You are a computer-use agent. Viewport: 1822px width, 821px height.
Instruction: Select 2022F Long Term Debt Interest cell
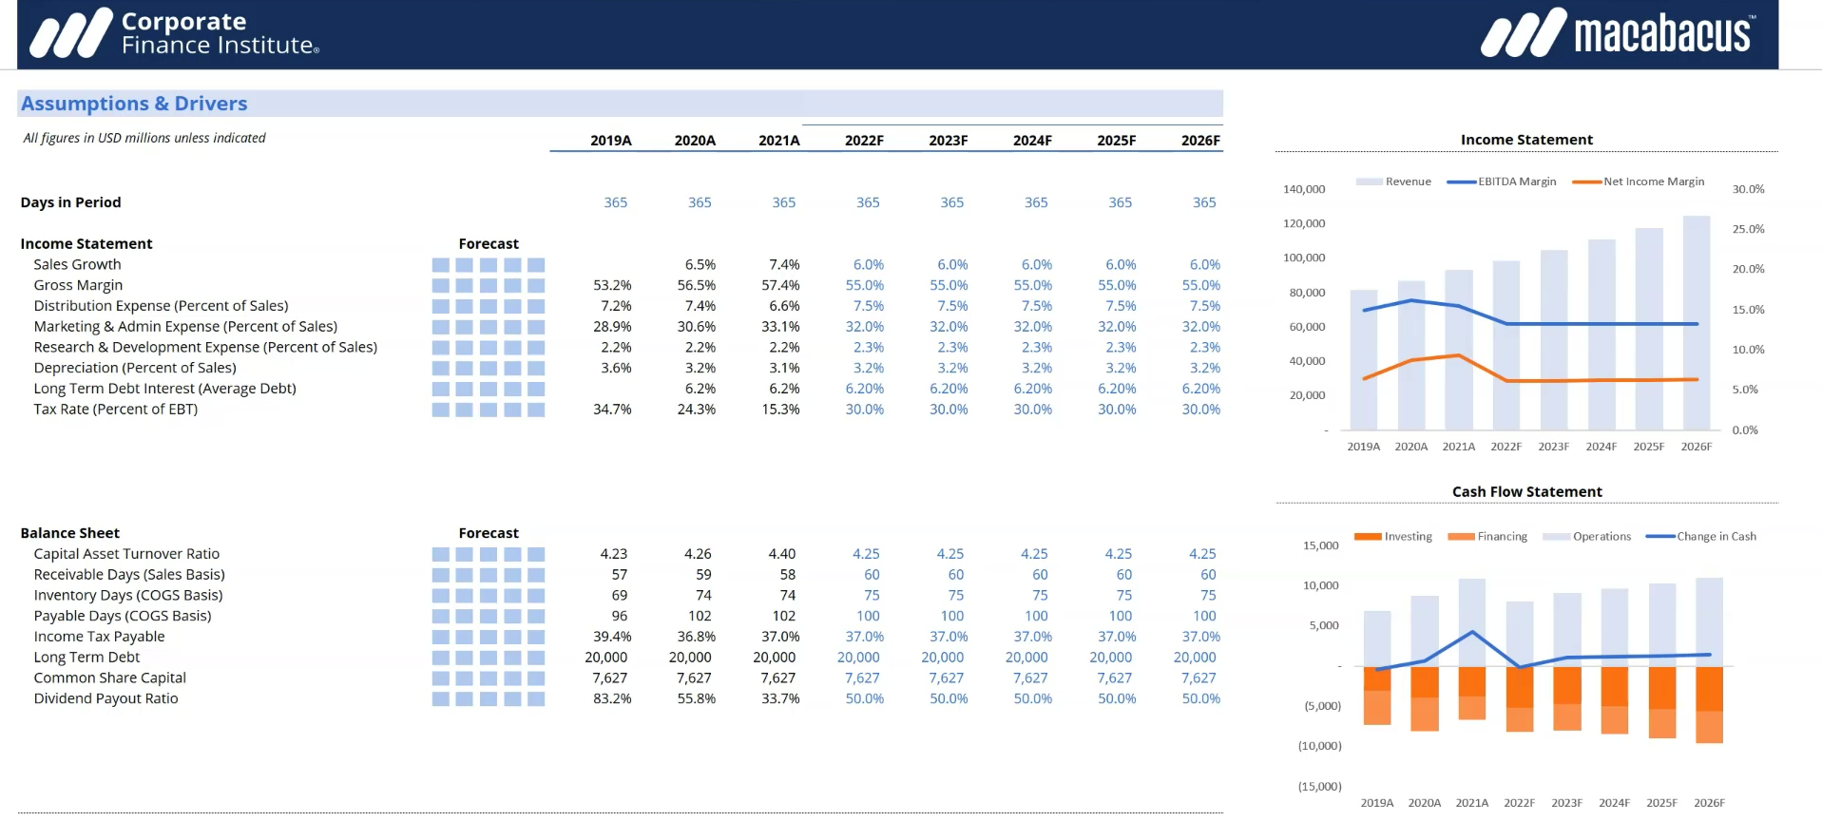(x=864, y=389)
